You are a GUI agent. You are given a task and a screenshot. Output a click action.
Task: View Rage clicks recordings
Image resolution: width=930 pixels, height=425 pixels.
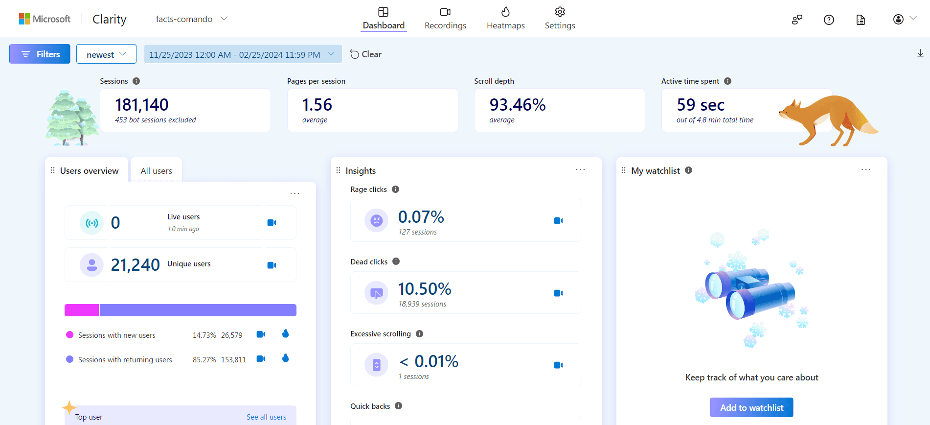tap(558, 221)
